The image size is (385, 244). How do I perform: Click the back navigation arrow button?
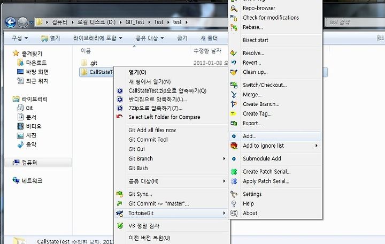tap(11, 22)
